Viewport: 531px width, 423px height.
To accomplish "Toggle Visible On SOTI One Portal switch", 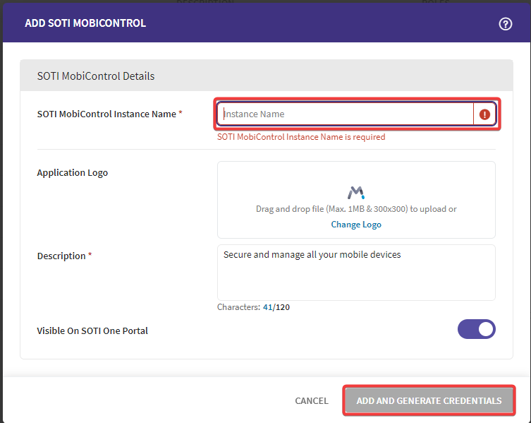I will click(477, 329).
